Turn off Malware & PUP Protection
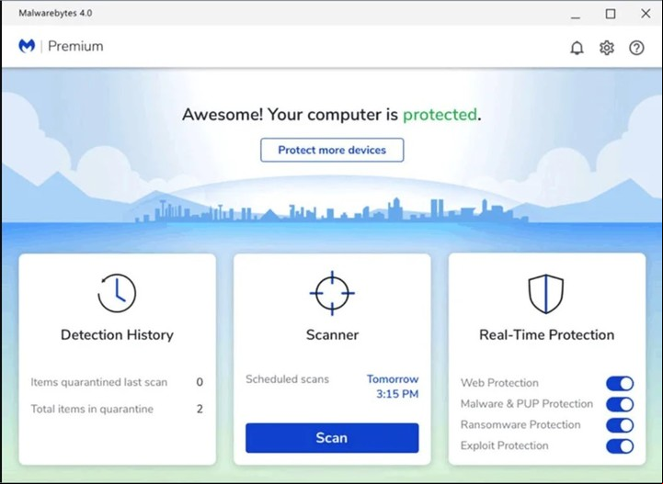This screenshot has height=484, width=663. point(620,404)
